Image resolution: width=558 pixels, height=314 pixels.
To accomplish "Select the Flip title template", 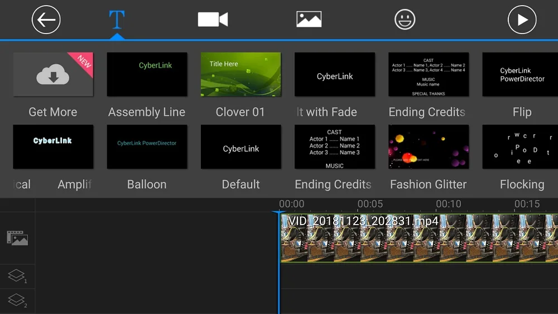I will click(x=520, y=74).
